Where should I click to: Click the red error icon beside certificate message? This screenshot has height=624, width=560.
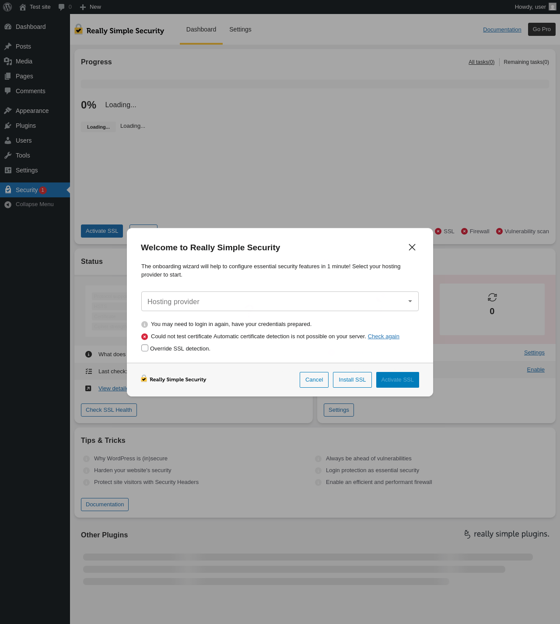click(x=144, y=337)
